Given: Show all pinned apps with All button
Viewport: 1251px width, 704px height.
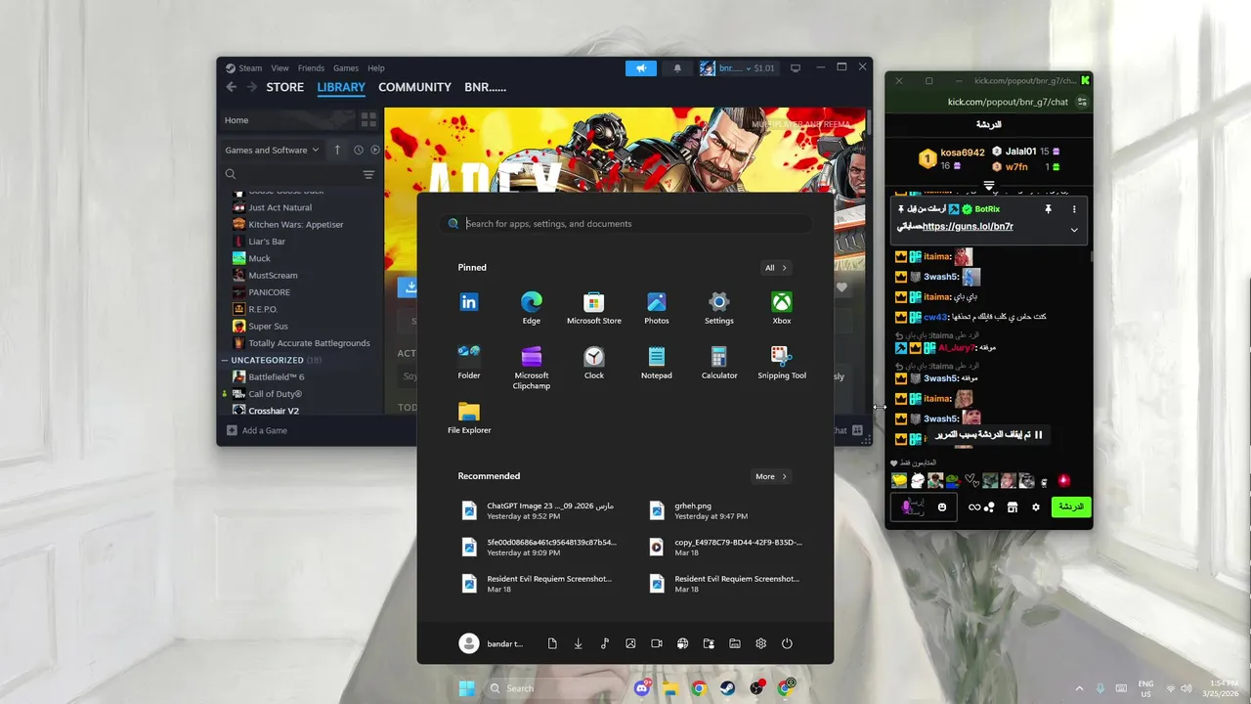Looking at the screenshot, I should pos(775,268).
